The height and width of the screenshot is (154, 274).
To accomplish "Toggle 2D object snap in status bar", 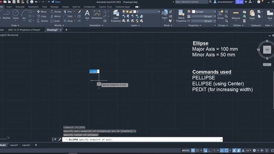I will [226, 151].
